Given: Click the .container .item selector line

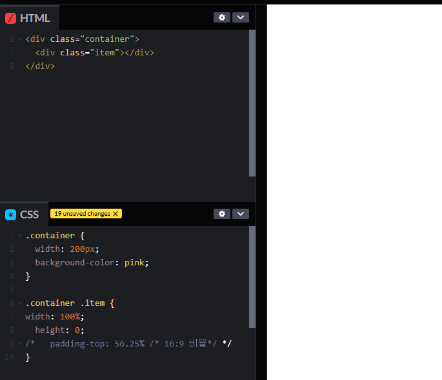Looking at the screenshot, I should point(70,303).
